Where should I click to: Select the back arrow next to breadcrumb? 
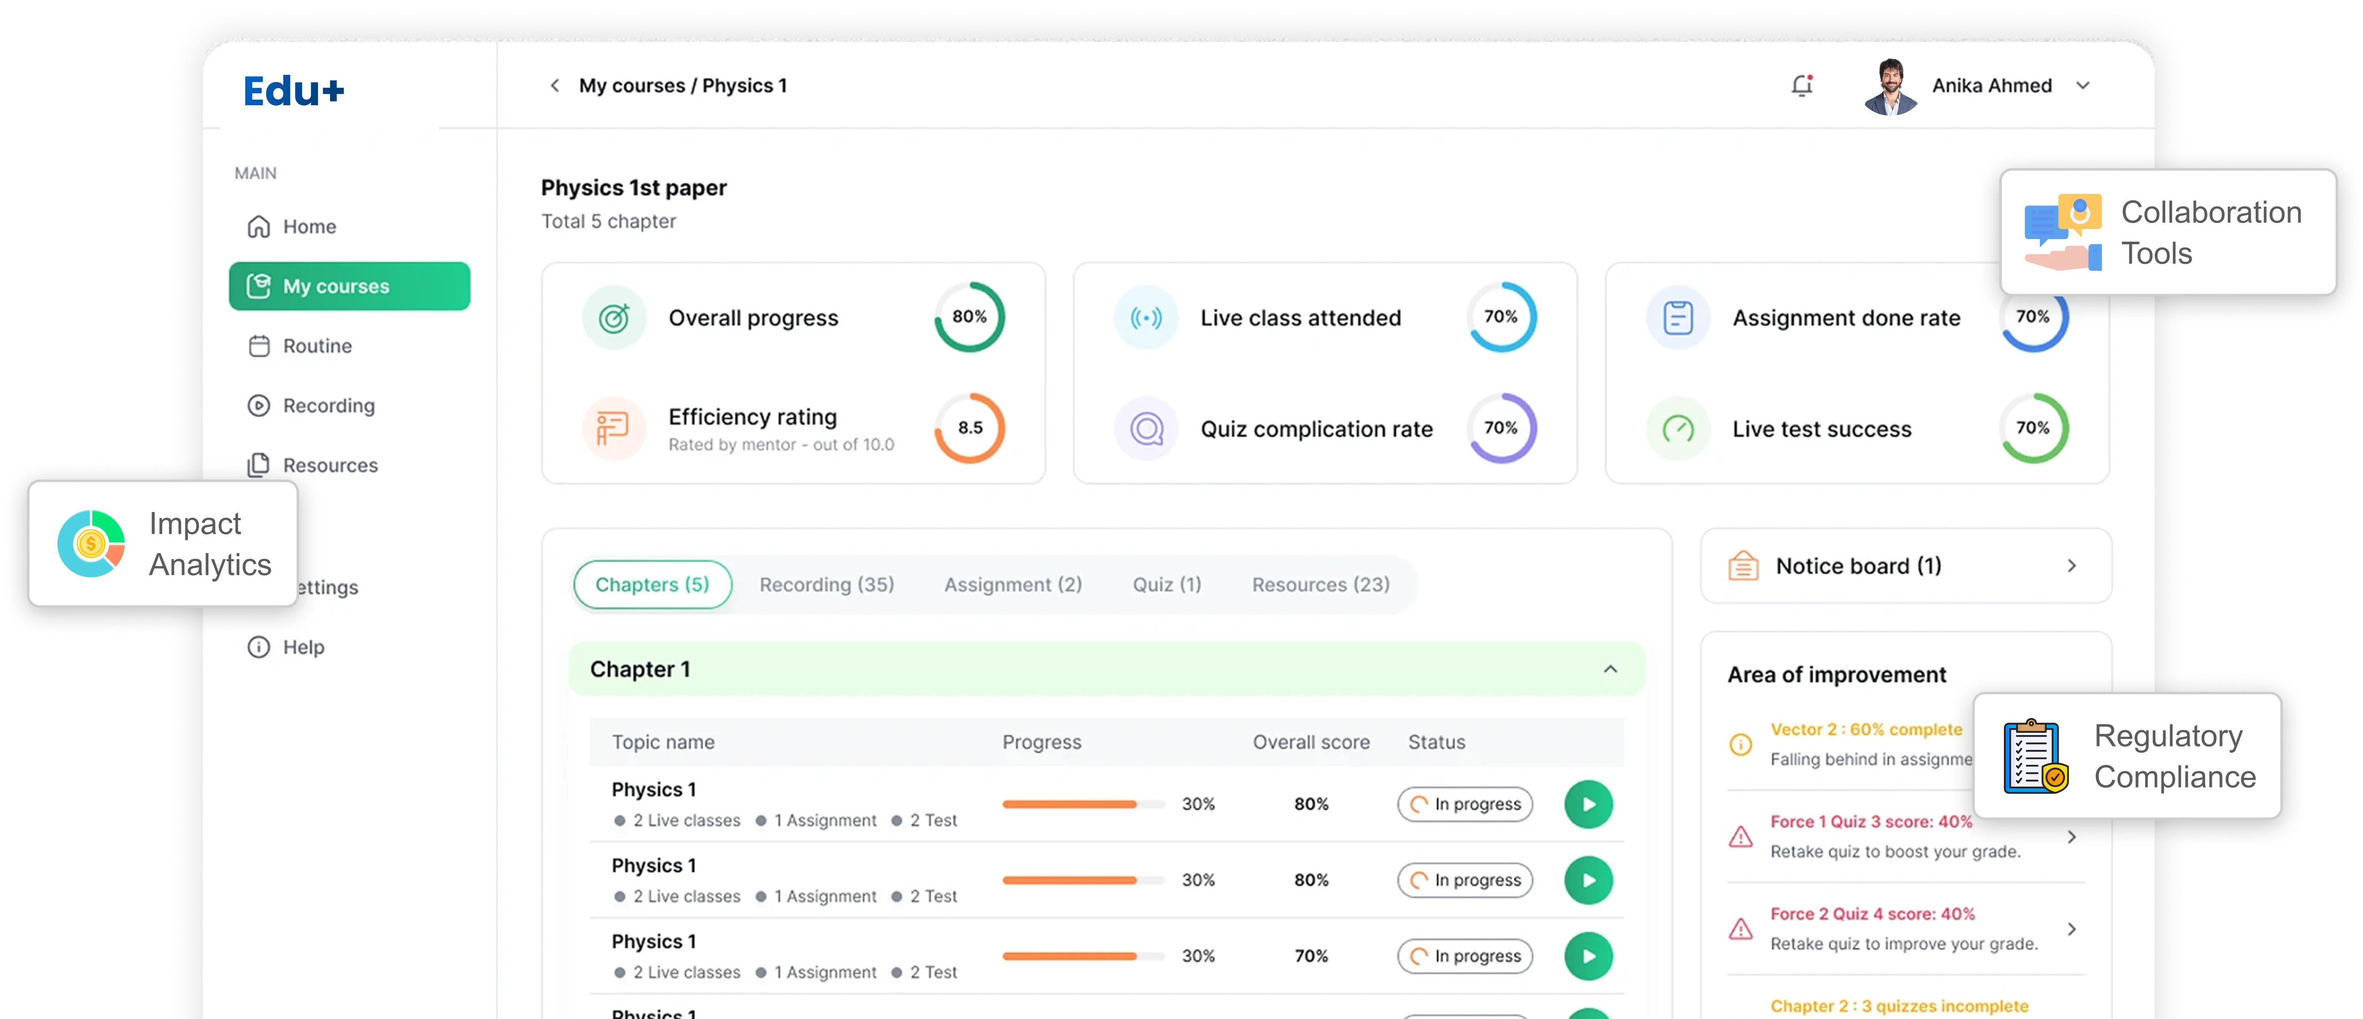[555, 84]
